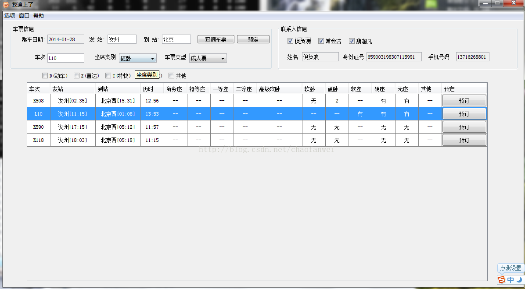Check the Z(直达) train filter
Screen dimensions: 525x289
tap(77, 76)
